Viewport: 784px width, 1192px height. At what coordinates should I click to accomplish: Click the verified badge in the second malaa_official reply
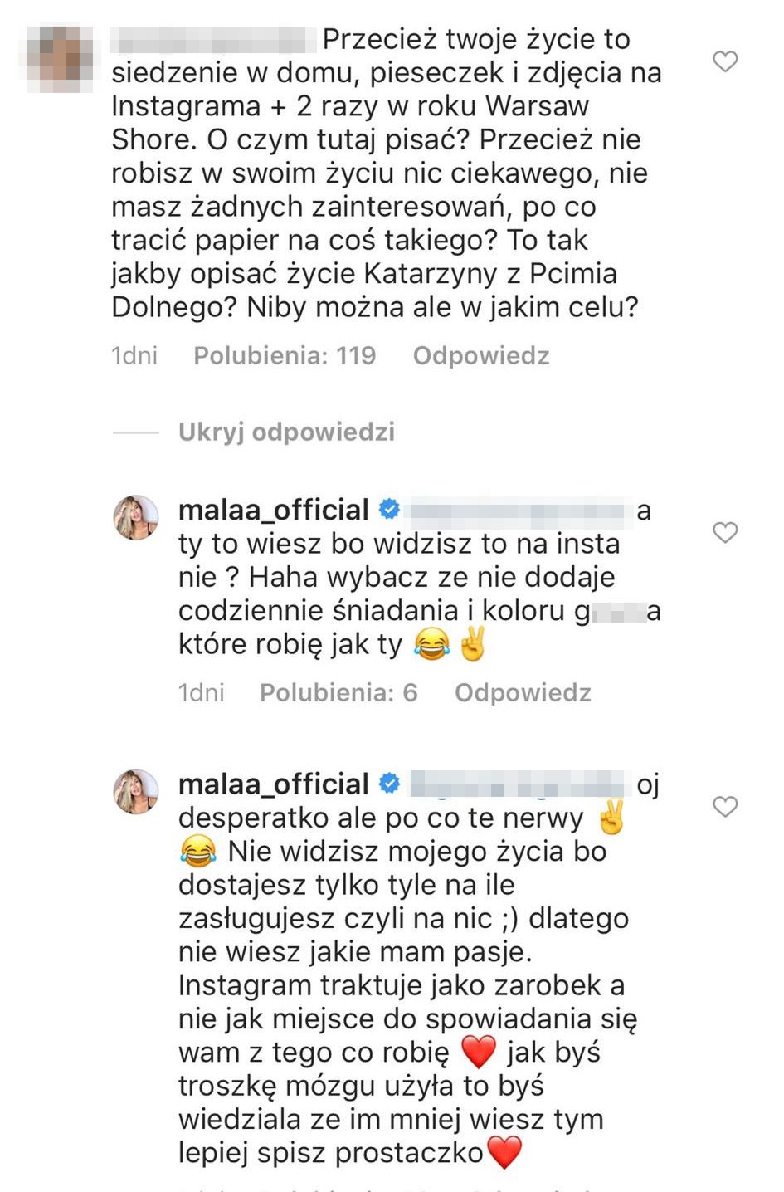tap(389, 783)
